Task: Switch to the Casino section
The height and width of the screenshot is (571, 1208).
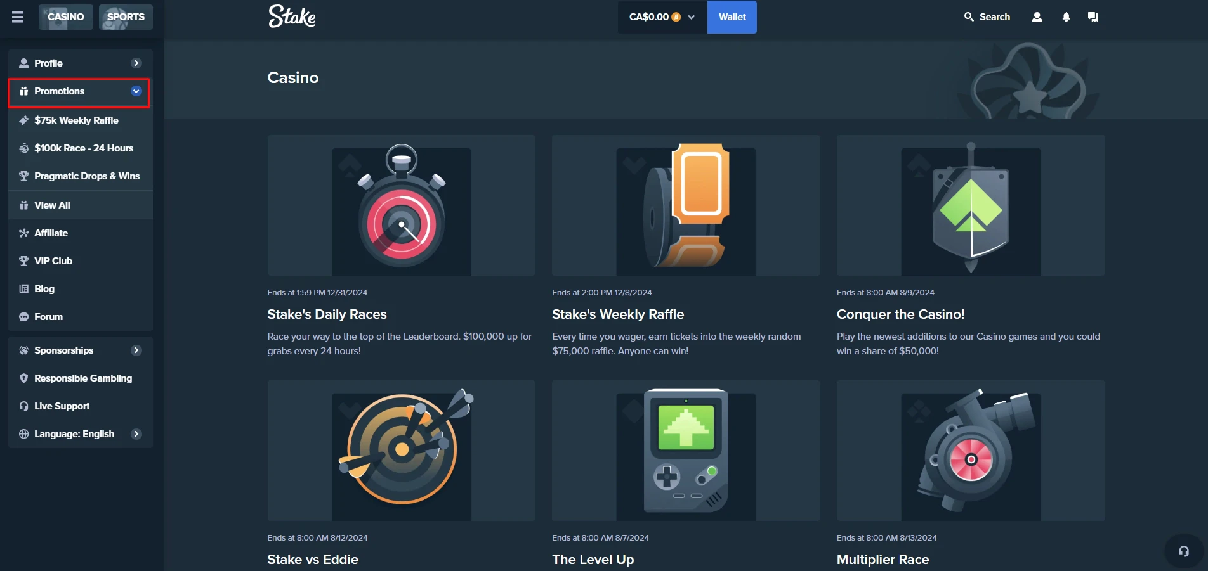Action: pyautogui.click(x=66, y=17)
